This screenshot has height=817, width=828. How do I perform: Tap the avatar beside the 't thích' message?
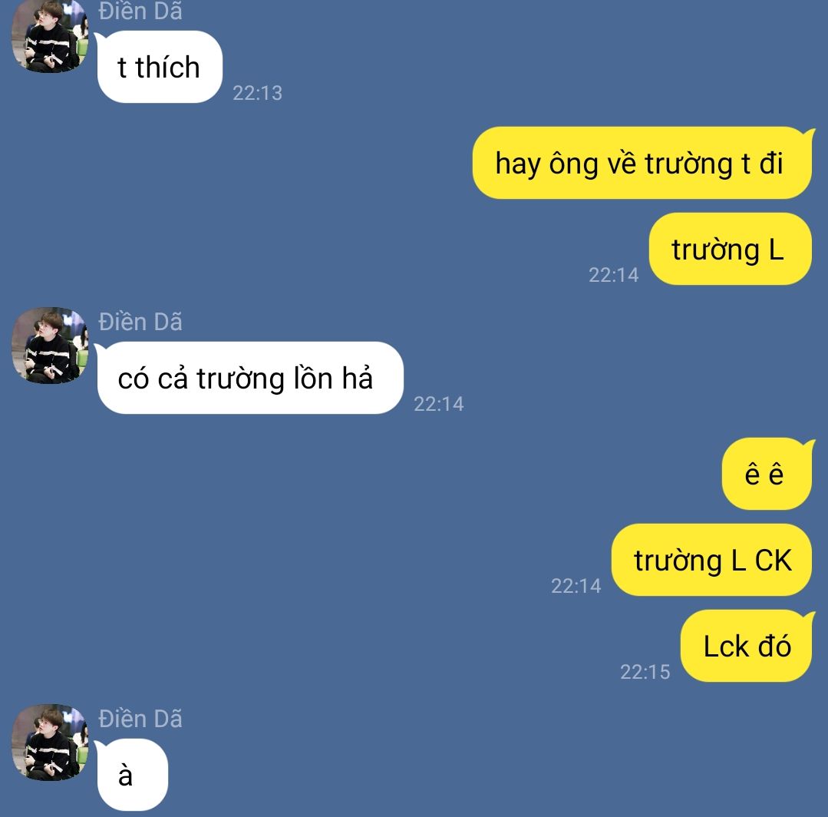50,35
